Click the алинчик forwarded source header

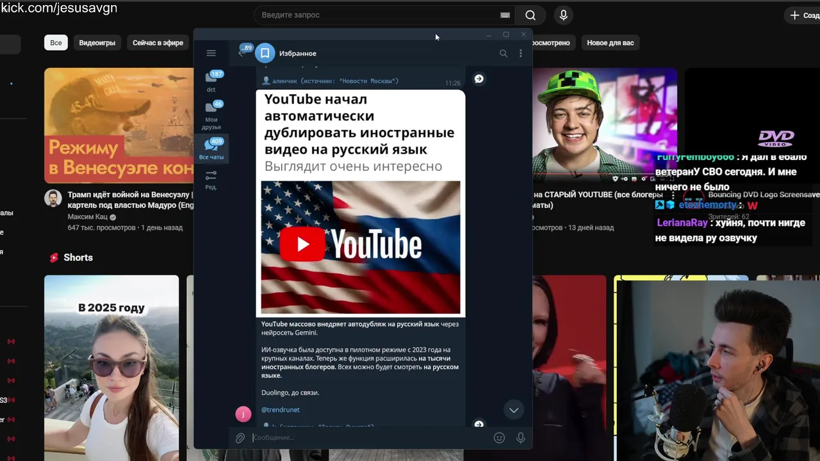pos(331,81)
